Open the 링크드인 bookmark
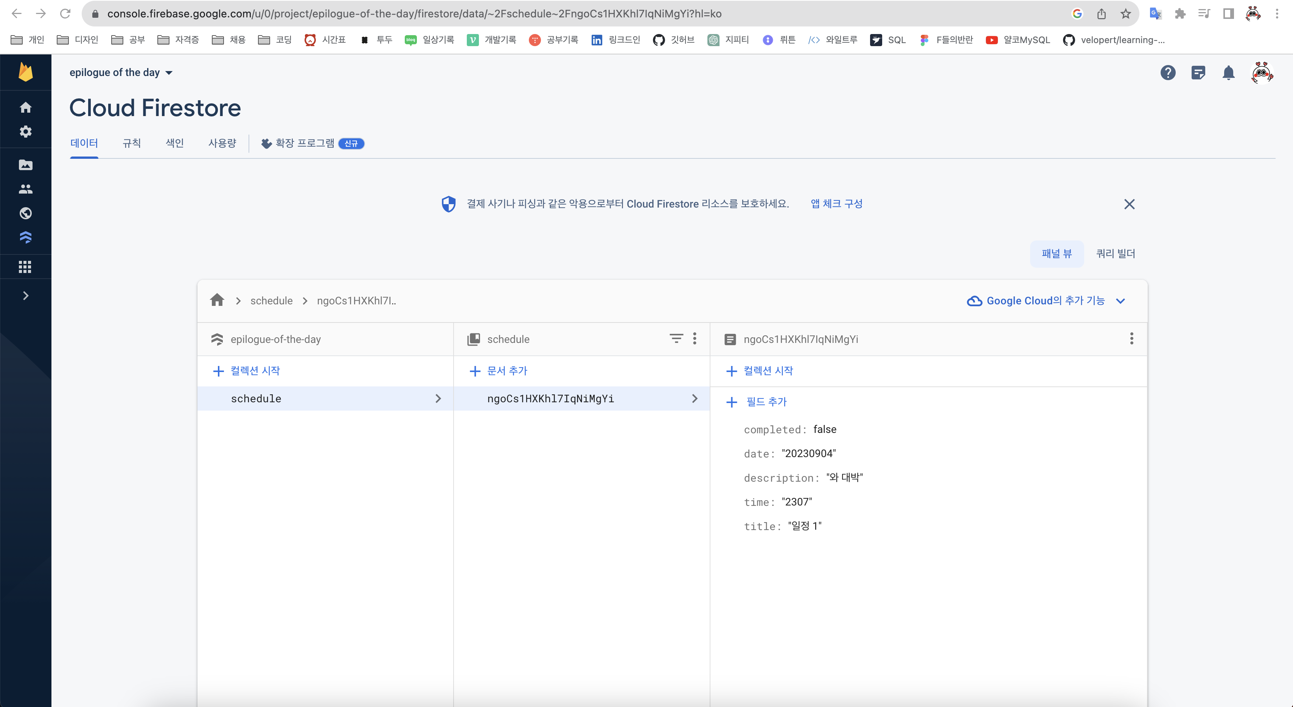Image resolution: width=1293 pixels, height=707 pixels. click(615, 40)
